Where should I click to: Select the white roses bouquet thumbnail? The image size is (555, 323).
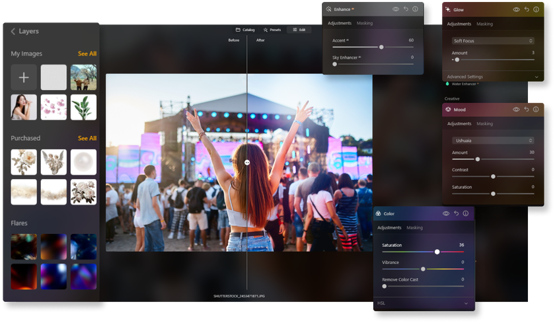coord(83,192)
